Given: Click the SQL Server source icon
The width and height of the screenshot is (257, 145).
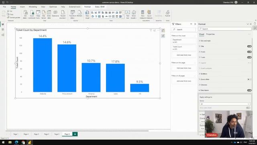Looking at the screenshot, I should point(44,14).
